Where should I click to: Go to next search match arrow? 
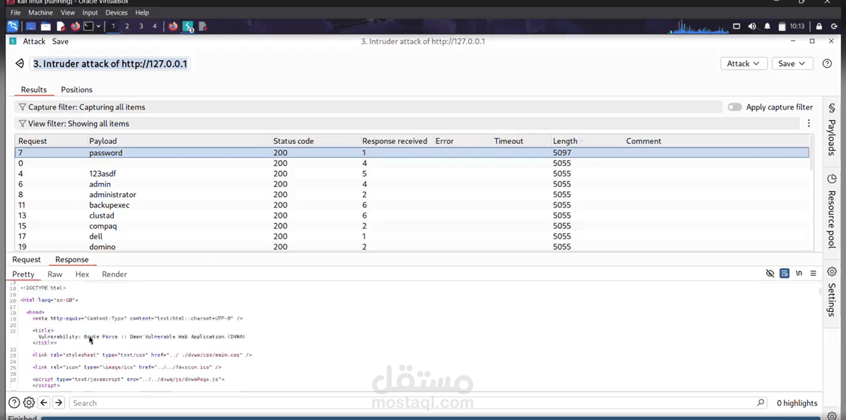(59, 403)
